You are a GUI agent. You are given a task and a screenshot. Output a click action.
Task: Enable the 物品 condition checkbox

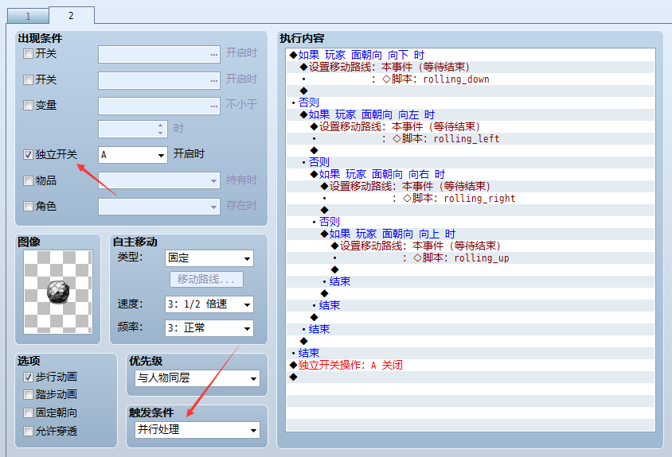[x=29, y=180]
